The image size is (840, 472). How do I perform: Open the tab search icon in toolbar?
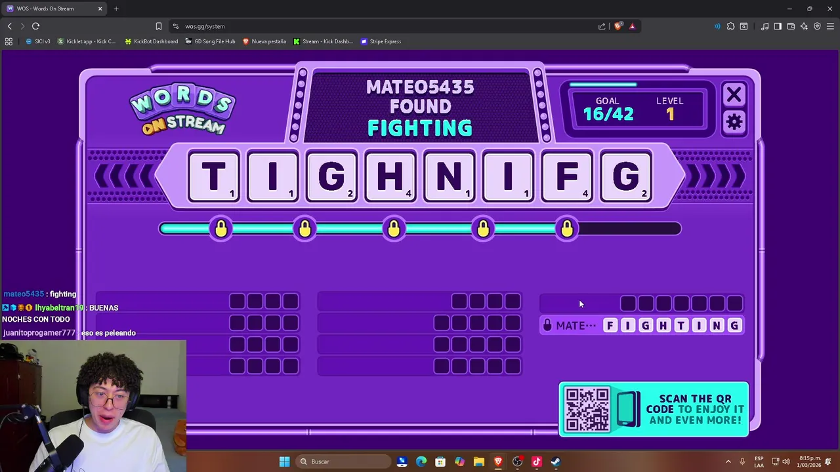click(744, 26)
